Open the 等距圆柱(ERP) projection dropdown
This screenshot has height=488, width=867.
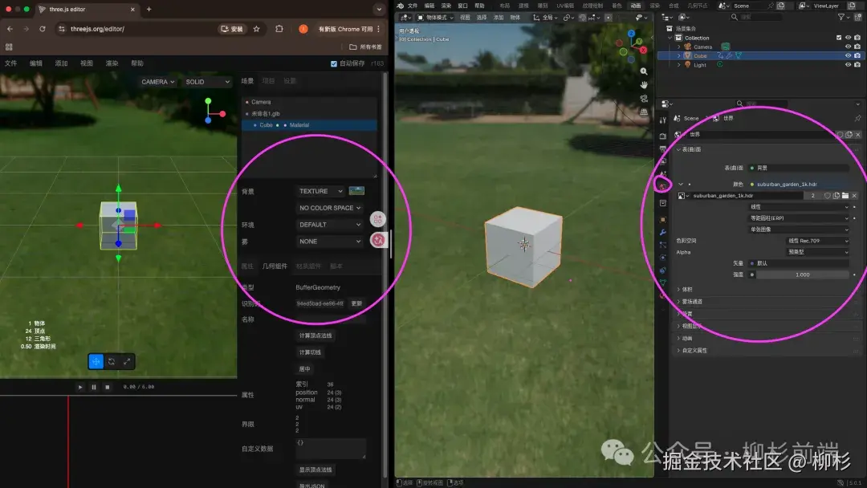799,218
